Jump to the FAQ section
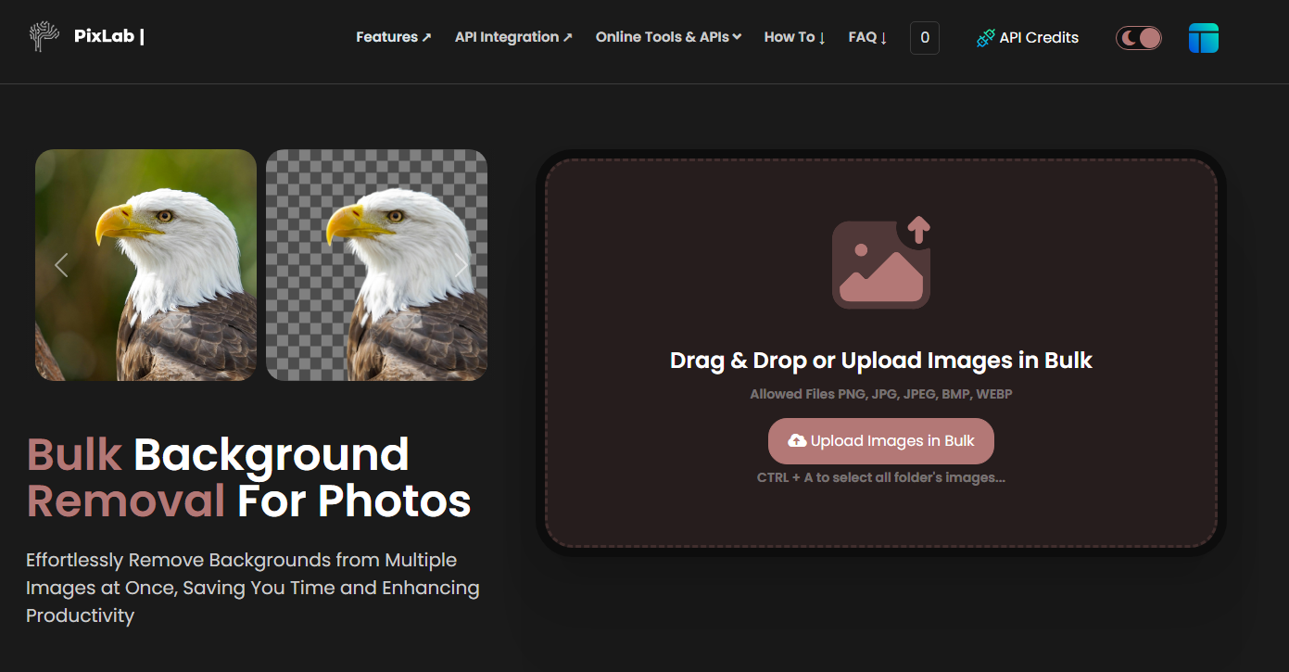 click(868, 37)
